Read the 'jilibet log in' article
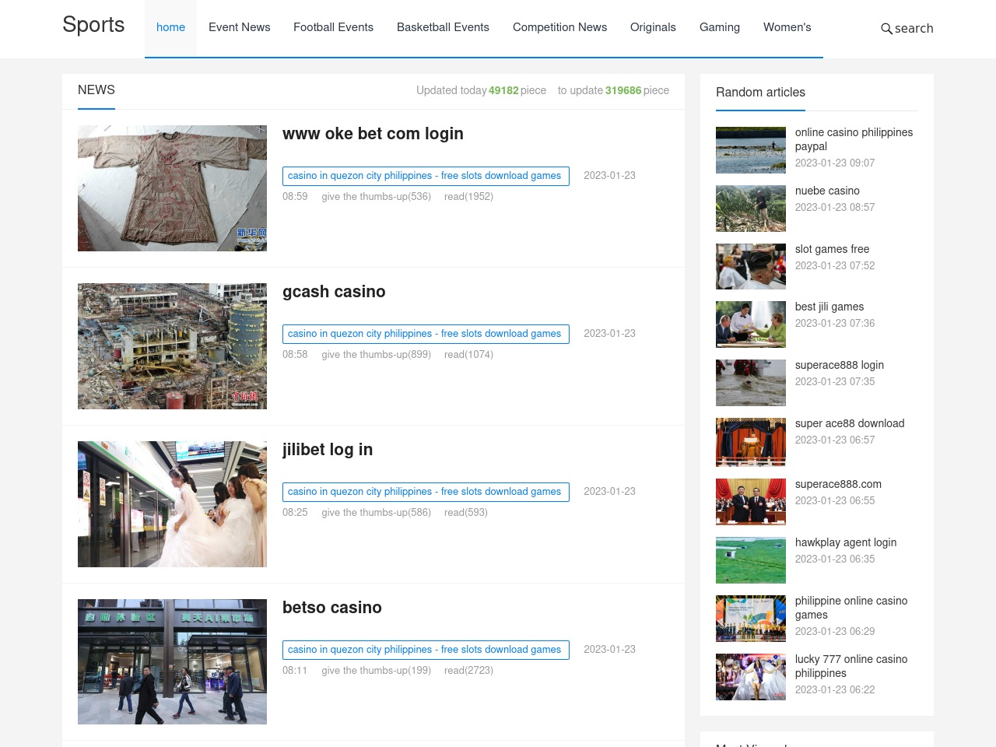996x747 pixels. click(328, 450)
